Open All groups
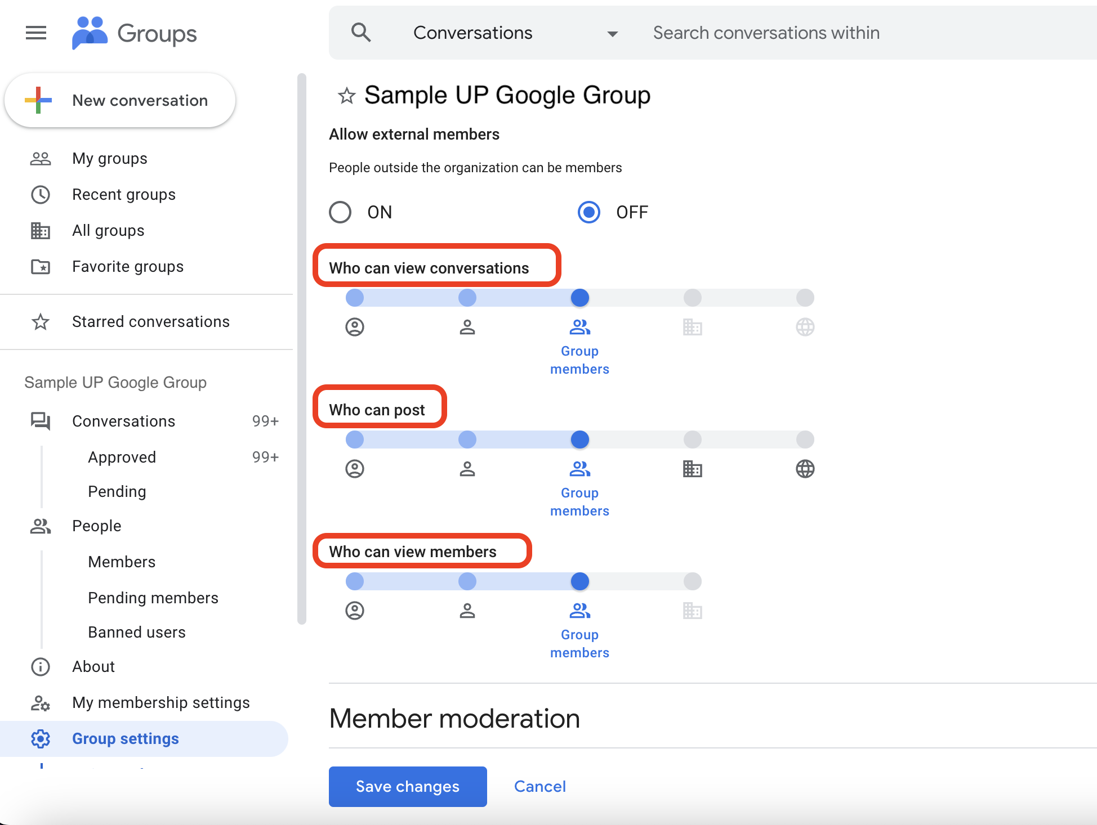 108,231
